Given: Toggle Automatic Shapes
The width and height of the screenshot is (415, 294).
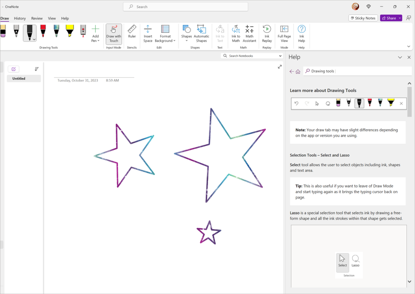Looking at the screenshot, I should point(201,34).
